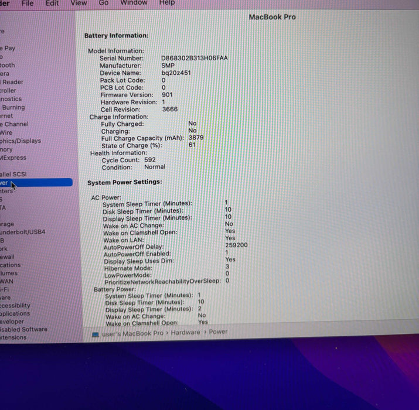
Task: Click the battery condition value Normal
Action: [155, 167]
